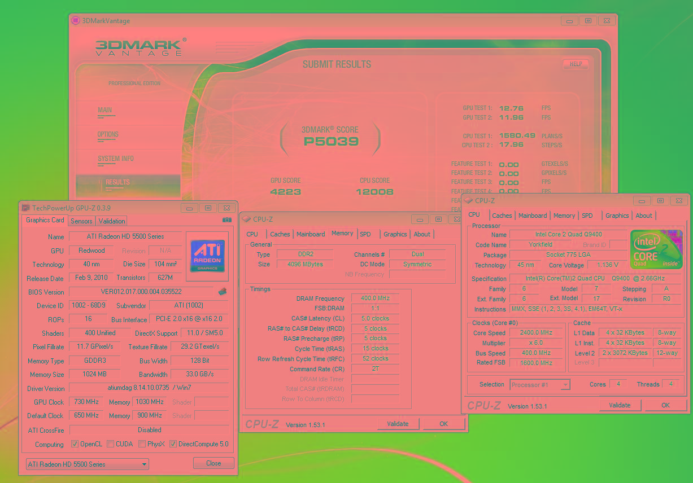Click the 3DMarkVantage title bar icon
Image resolution: width=693 pixels, height=483 pixels.
pos(76,20)
